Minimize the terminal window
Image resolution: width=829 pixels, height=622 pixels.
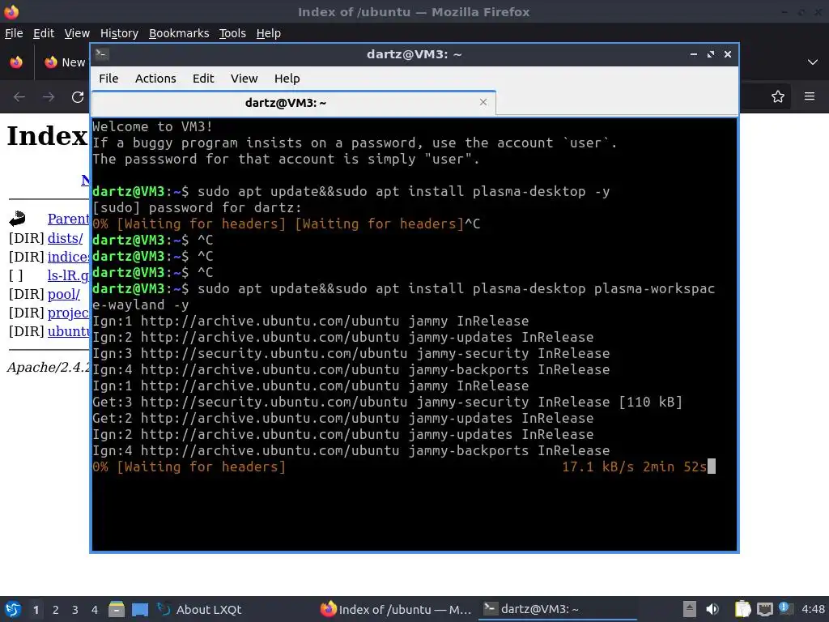694,54
